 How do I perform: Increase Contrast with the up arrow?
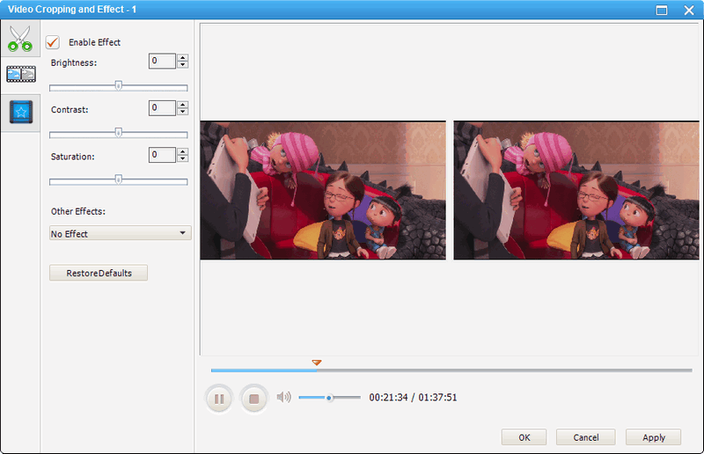(182, 105)
